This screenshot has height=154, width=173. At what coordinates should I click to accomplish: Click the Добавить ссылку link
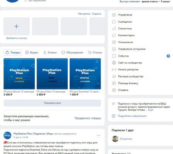pyautogui.click(x=17, y=38)
